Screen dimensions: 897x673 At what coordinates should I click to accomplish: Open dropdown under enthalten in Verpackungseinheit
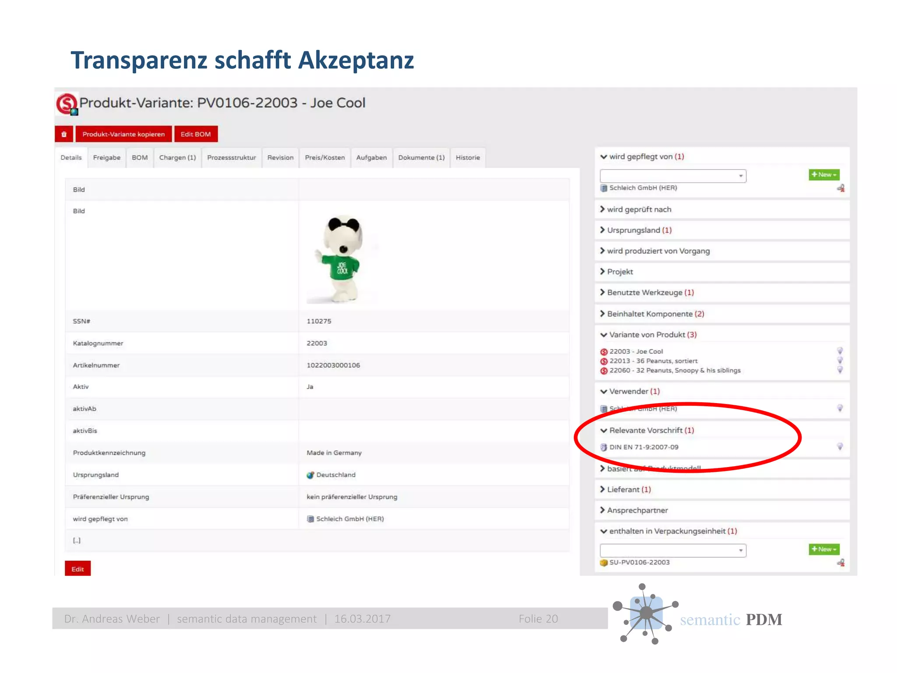673,550
